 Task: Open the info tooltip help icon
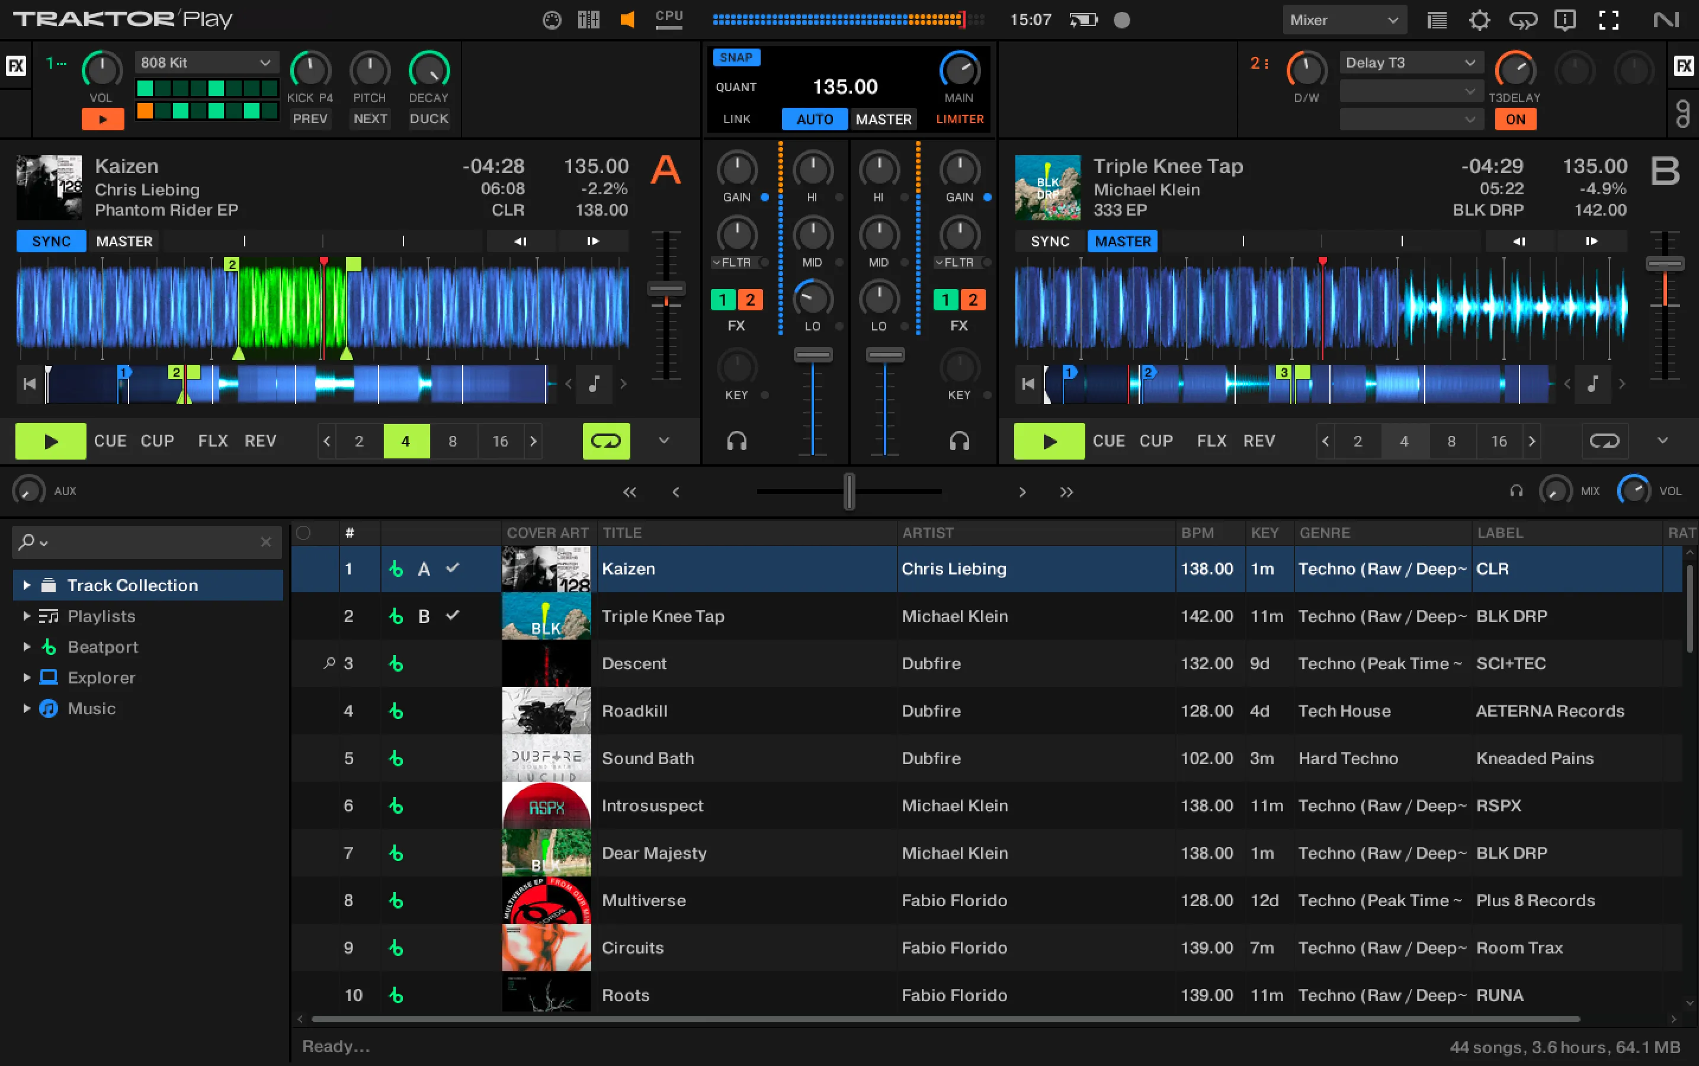(x=1565, y=19)
